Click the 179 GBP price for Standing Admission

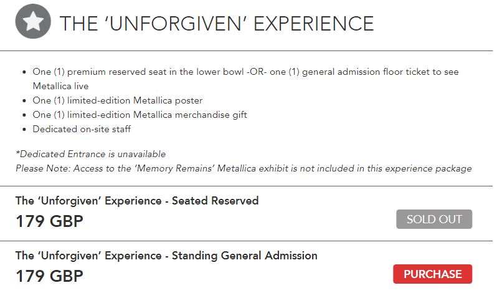[49, 276]
